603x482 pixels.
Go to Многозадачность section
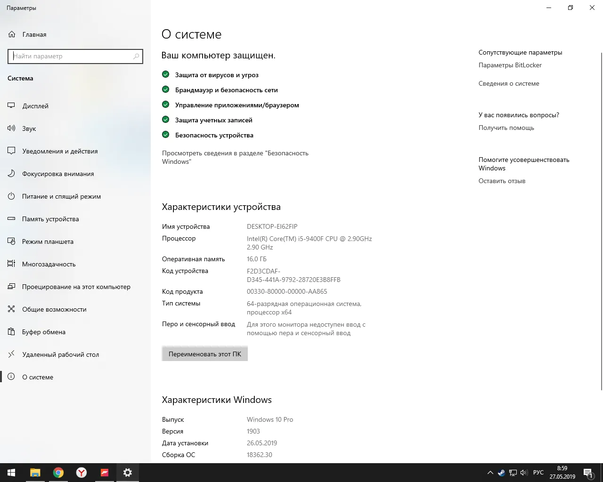coord(49,264)
